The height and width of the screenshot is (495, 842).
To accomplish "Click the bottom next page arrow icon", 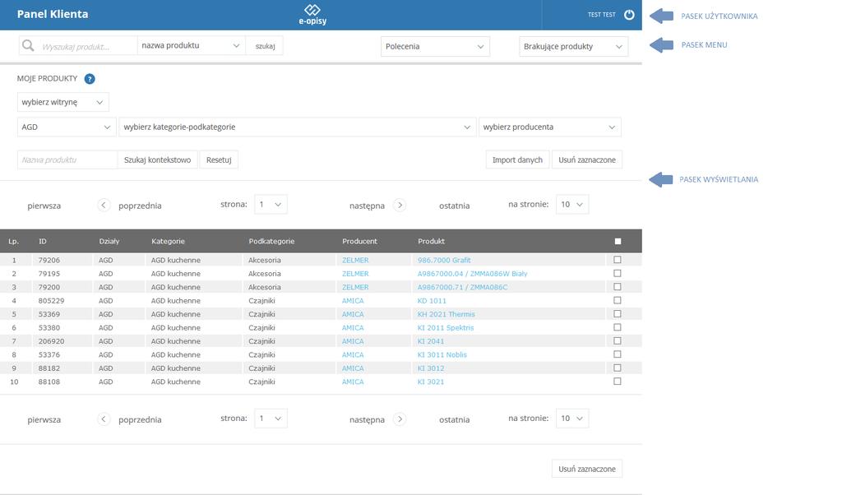I will [x=400, y=419].
